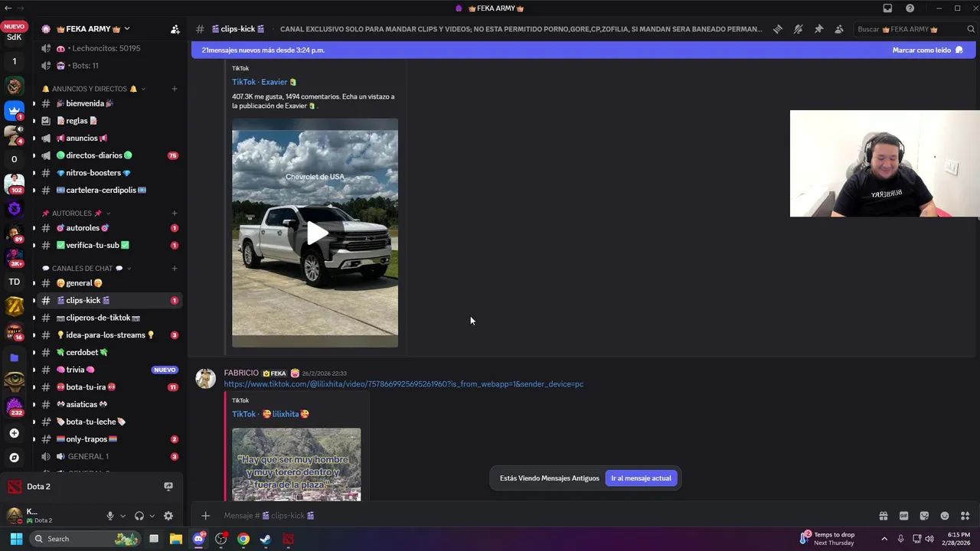Show hidden system tray icons chevron

(884, 539)
